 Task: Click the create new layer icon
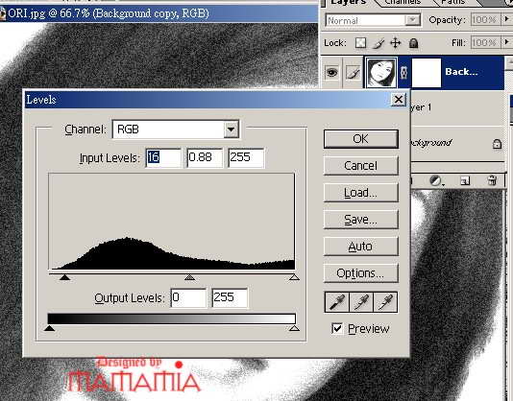pyautogui.click(x=465, y=180)
